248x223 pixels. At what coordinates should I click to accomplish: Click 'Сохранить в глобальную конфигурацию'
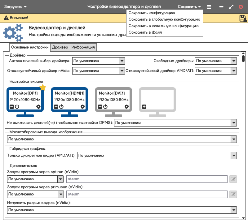click(x=164, y=19)
